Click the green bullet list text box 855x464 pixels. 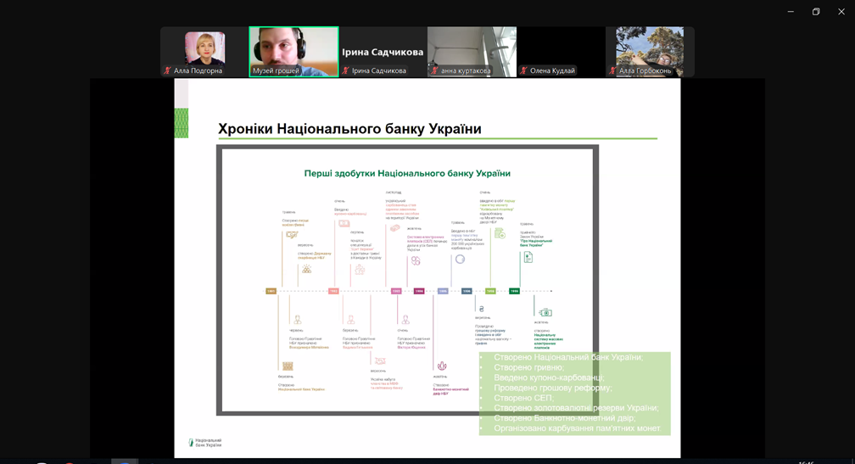(574, 393)
